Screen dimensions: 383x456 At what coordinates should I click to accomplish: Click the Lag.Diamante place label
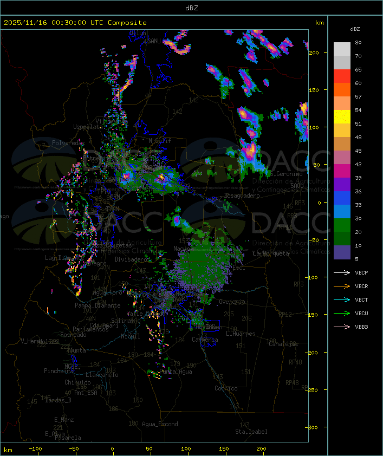tap(64, 258)
